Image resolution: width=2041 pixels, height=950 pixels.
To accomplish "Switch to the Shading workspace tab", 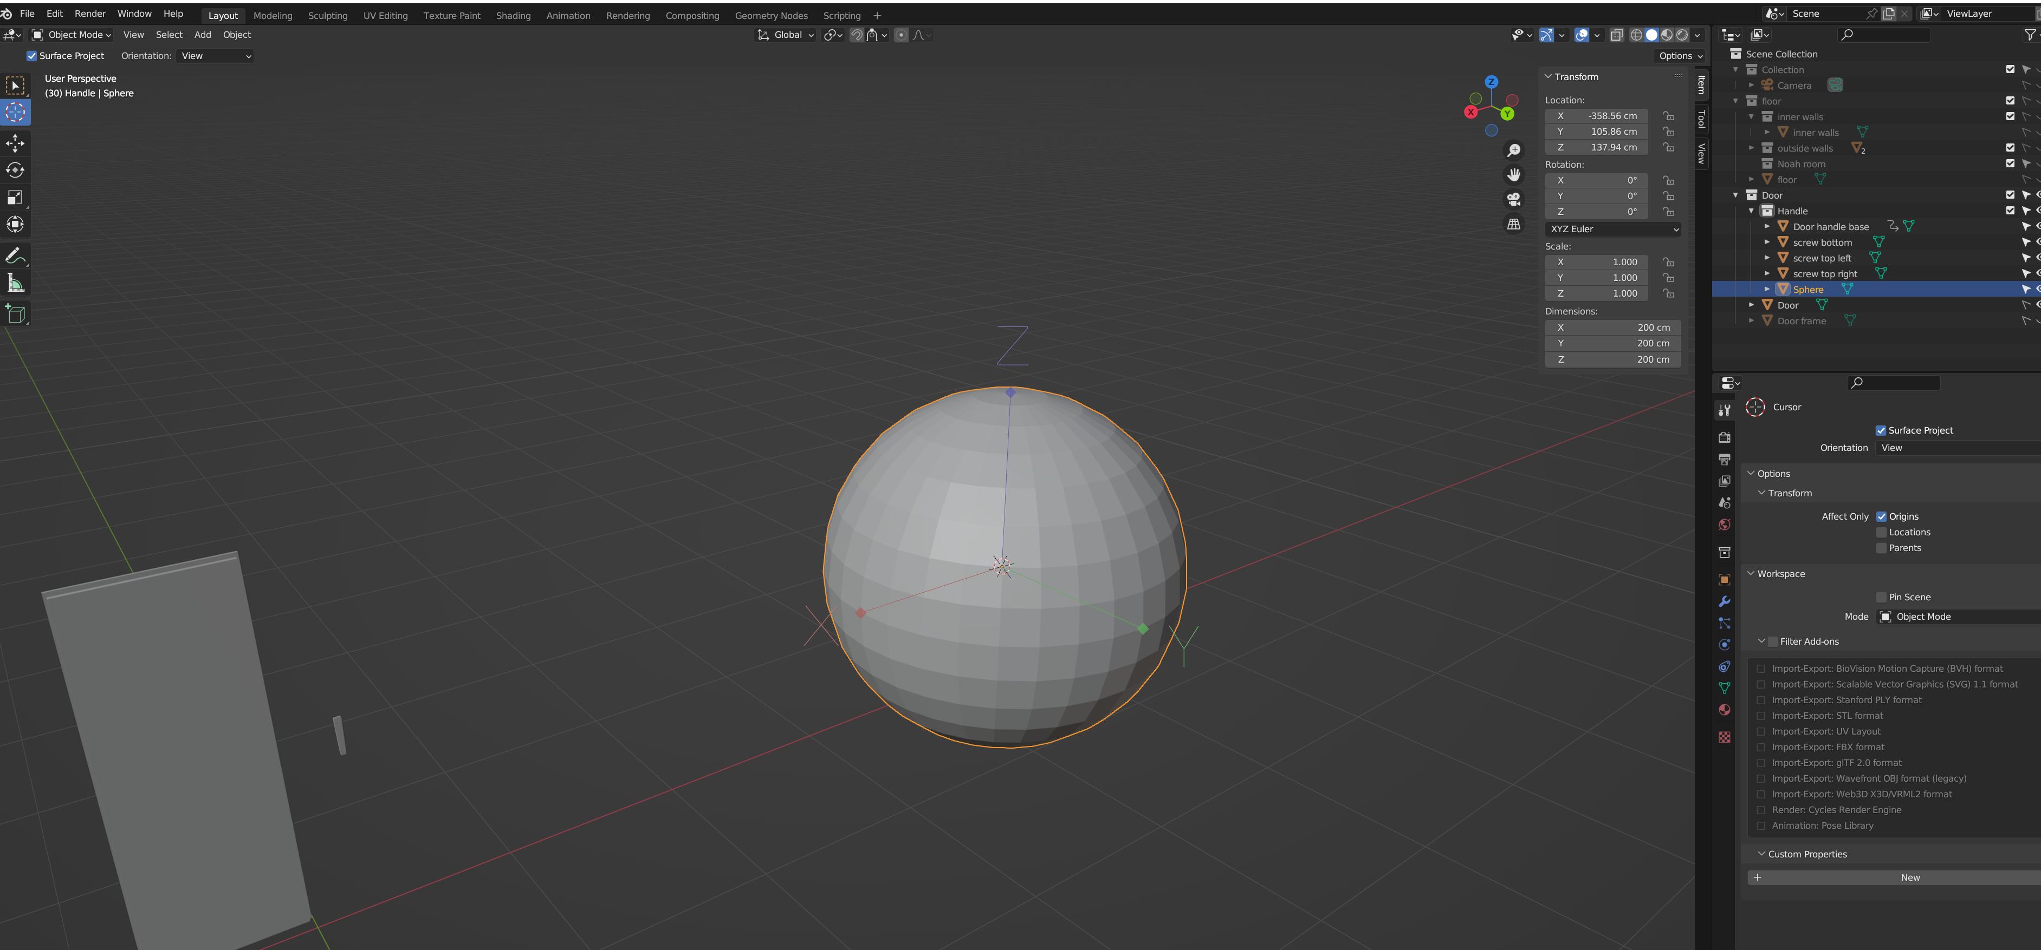I will (x=514, y=16).
